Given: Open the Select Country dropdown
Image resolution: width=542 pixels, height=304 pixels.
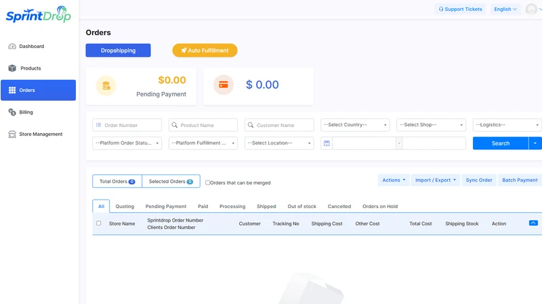Looking at the screenshot, I should [355, 125].
